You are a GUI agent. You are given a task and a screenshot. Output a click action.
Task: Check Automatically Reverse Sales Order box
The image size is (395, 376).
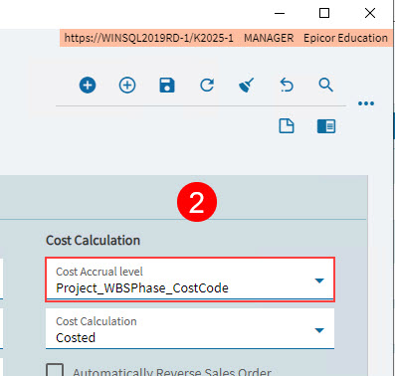coord(55,370)
